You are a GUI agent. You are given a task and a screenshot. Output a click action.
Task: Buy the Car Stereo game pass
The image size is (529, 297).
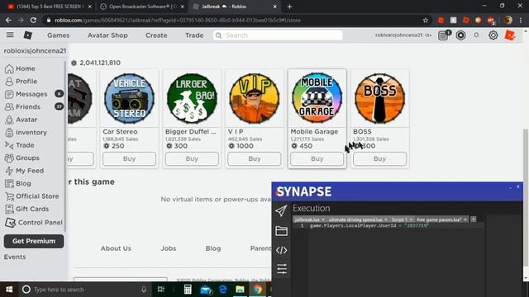coord(129,158)
